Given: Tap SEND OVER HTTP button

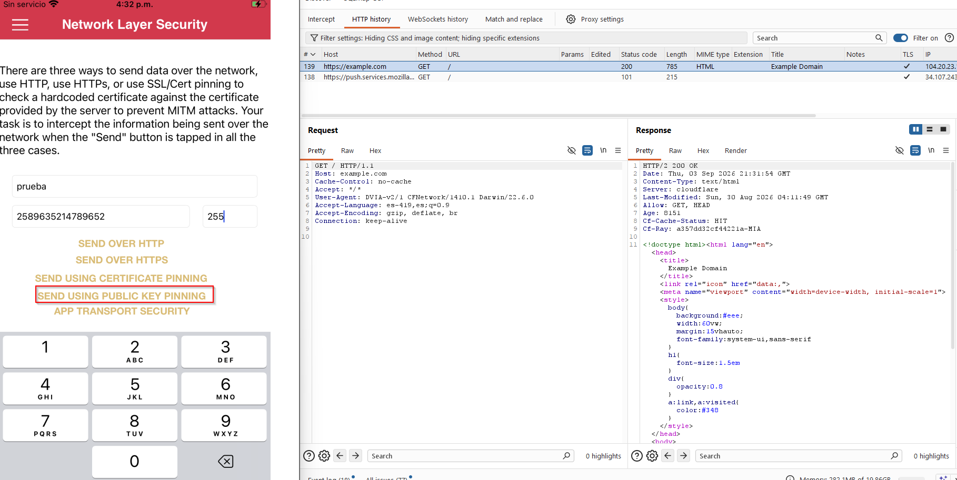Looking at the screenshot, I should 122,243.
